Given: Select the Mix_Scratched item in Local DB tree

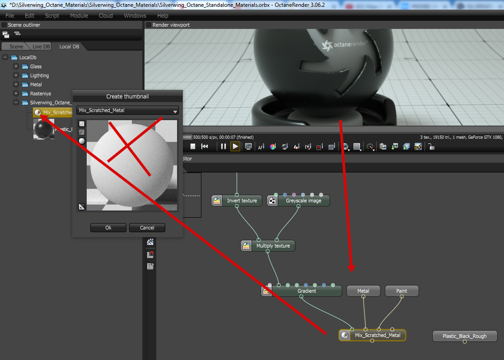Looking at the screenshot, I should [x=53, y=112].
